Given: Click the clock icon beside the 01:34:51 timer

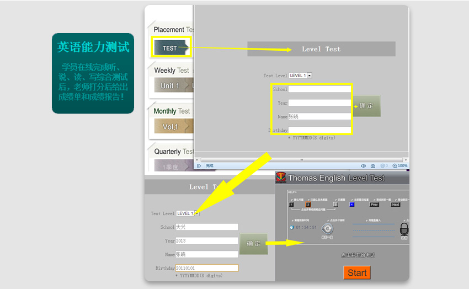Looking at the screenshot, I should tap(292, 227).
